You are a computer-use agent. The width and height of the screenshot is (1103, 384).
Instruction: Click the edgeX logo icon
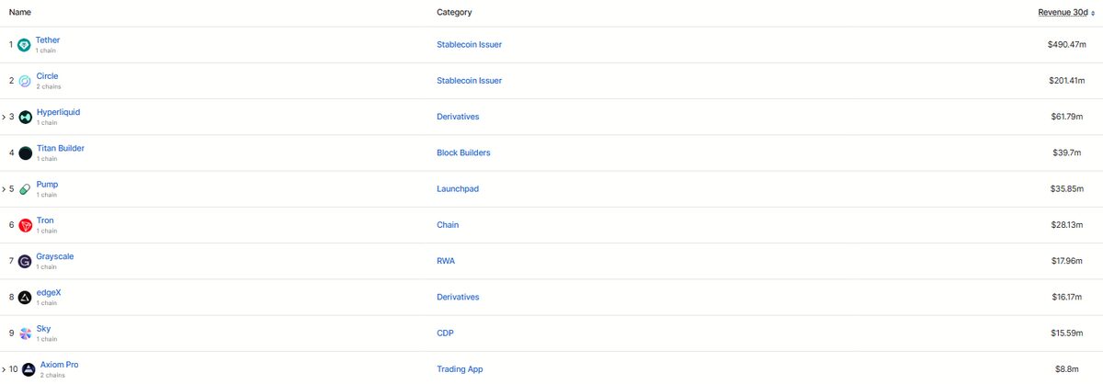[x=25, y=297]
